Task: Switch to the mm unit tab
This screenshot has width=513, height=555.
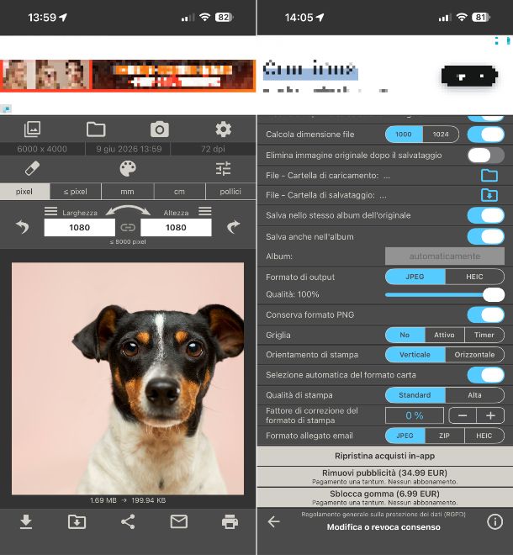Action: pos(128,192)
